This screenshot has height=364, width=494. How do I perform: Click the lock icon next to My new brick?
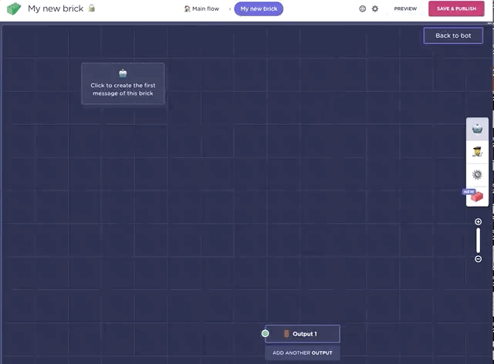pos(91,8)
